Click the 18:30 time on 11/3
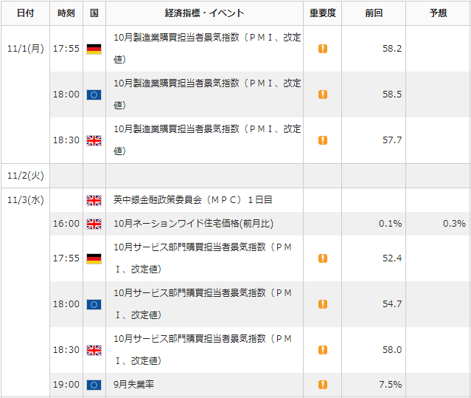This screenshot has width=471, height=398. click(66, 350)
